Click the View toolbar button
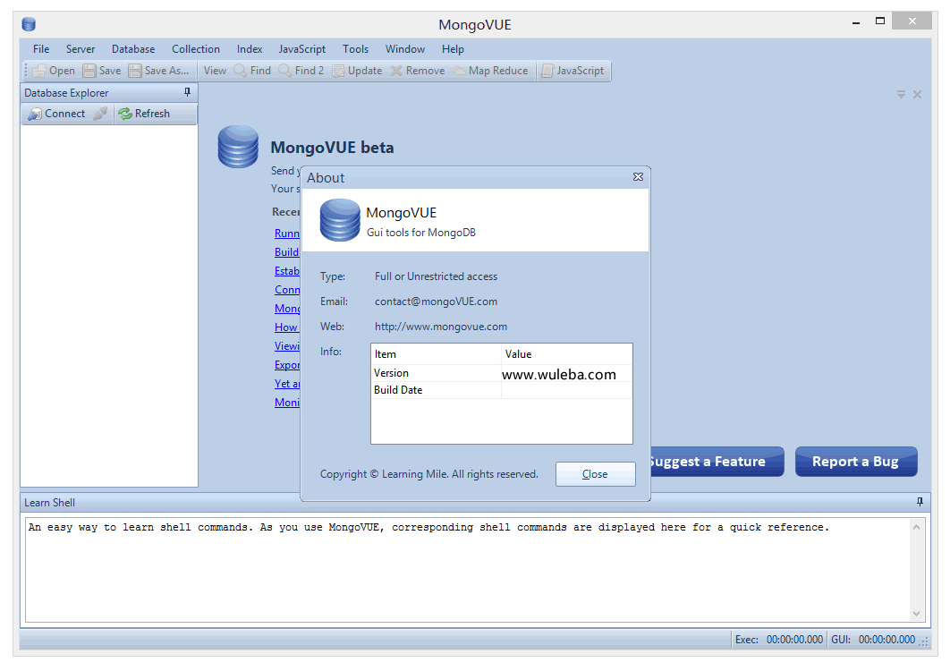Image resolution: width=950 pixels, height=671 pixels. point(215,71)
